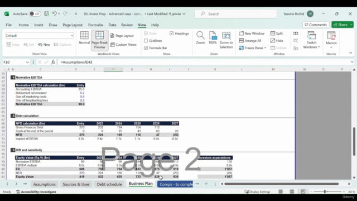Click Zoom to Selection

226,40
